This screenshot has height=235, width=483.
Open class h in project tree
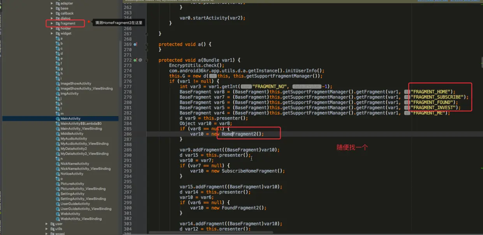[62, 73]
